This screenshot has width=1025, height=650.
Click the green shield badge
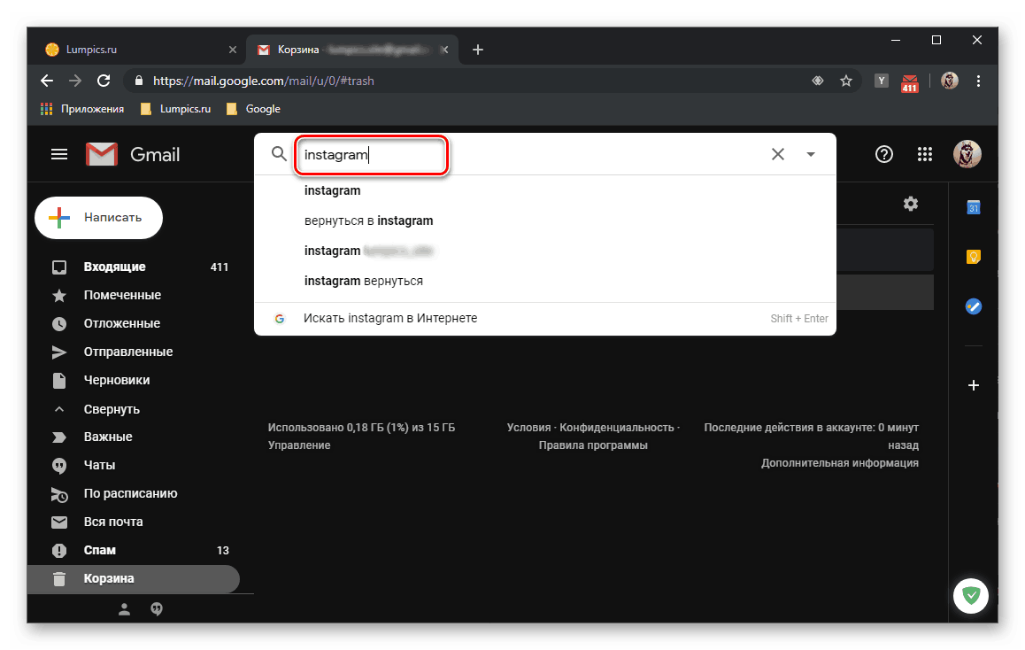click(971, 596)
